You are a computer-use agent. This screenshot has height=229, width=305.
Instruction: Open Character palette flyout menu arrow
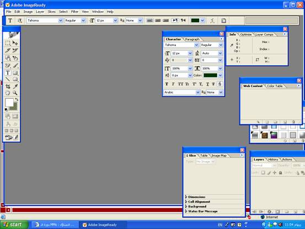(x=221, y=39)
